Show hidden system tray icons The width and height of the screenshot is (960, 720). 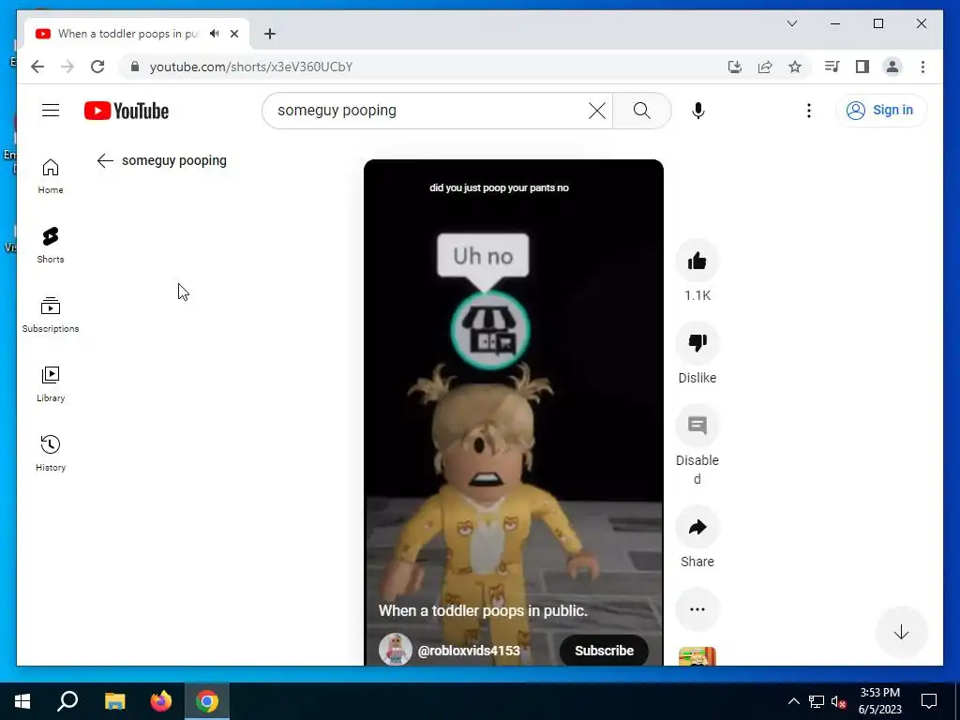(x=793, y=701)
